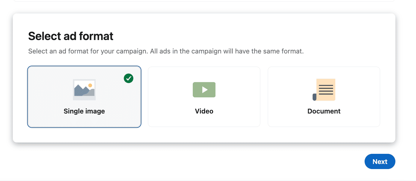Viewport: 416px width, 181px height.
Task: Click the Select ad format heading
Action: click(x=71, y=36)
